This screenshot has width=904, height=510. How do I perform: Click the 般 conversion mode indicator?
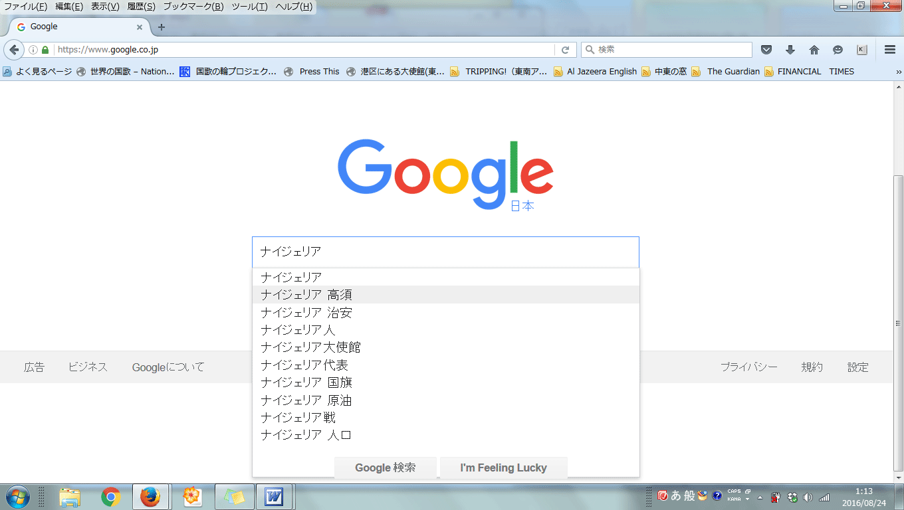[x=689, y=495]
